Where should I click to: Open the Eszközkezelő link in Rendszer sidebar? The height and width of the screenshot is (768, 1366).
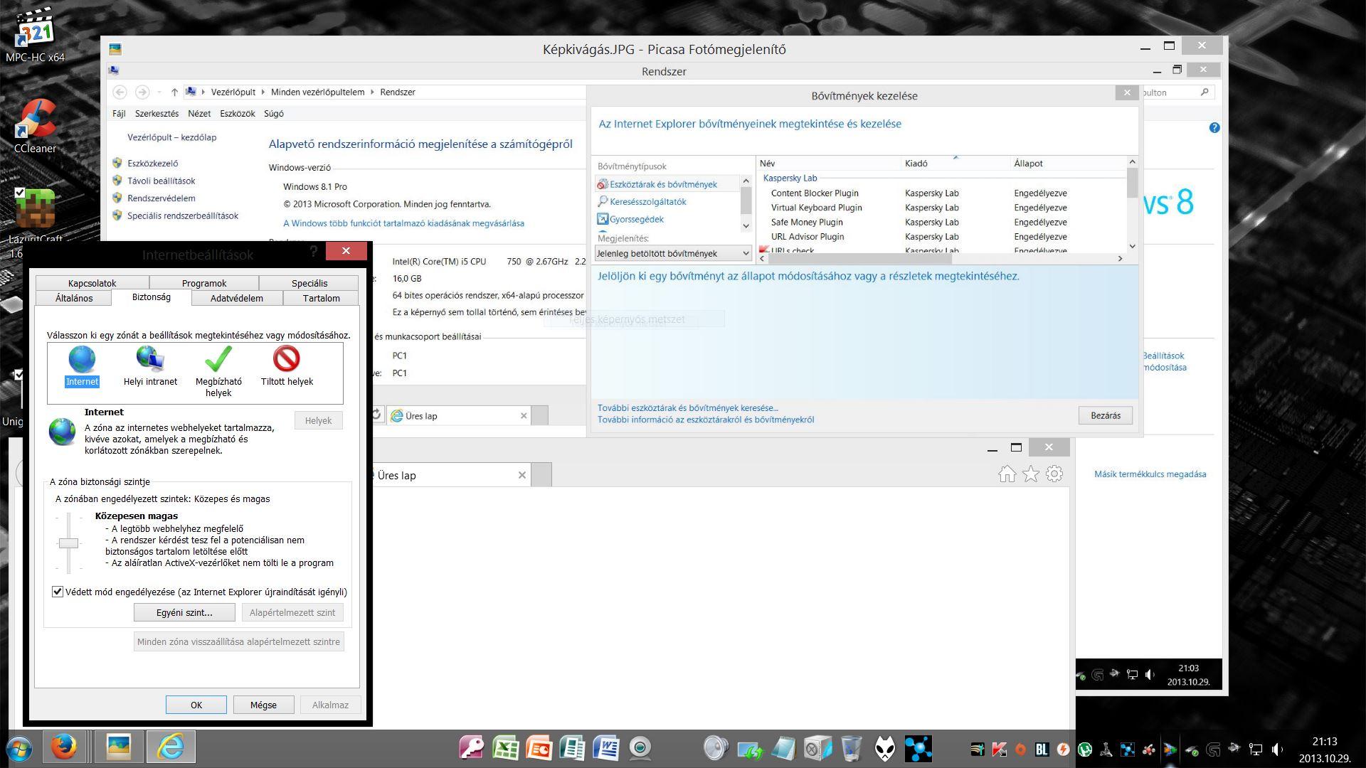coord(153,164)
